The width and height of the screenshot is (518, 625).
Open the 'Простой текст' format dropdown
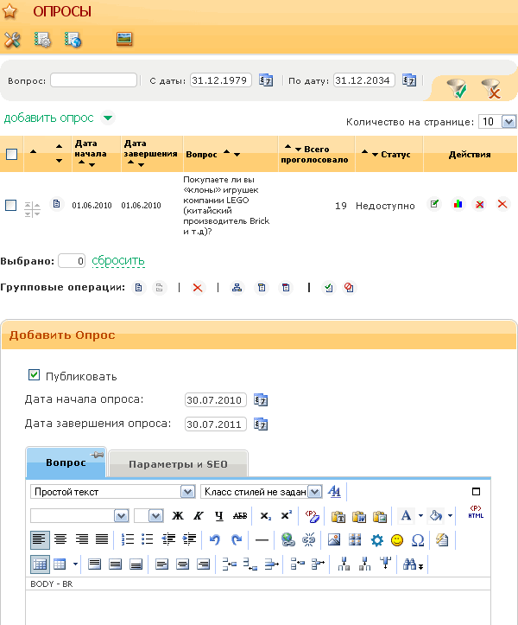[112, 491]
